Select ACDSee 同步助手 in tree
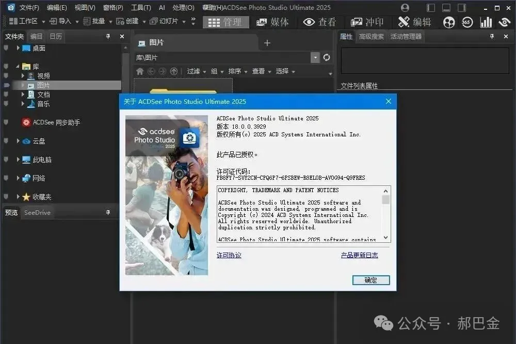 tap(51, 122)
